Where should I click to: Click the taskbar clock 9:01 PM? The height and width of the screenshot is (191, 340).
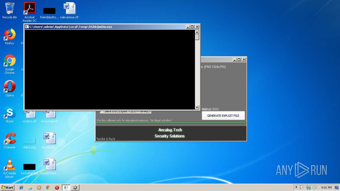326,188
